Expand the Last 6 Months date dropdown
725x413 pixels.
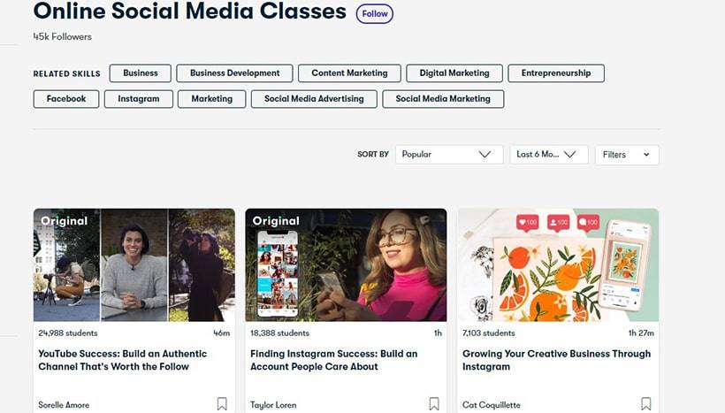(549, 155)
